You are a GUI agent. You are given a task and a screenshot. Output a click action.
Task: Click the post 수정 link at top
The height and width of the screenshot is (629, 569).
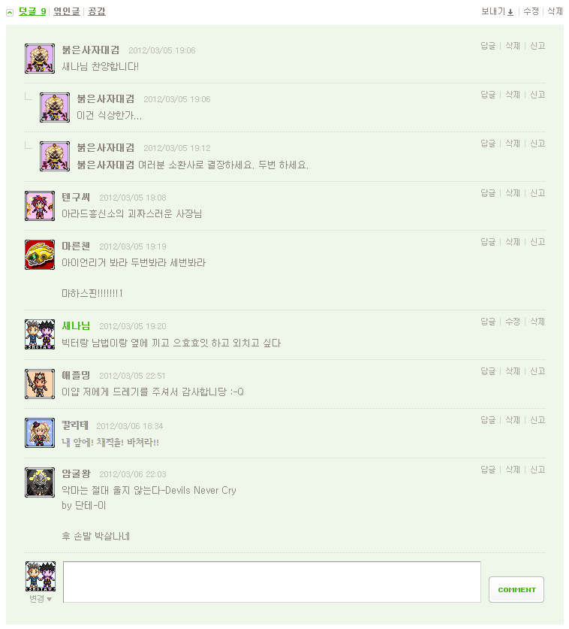coord(531,11)
